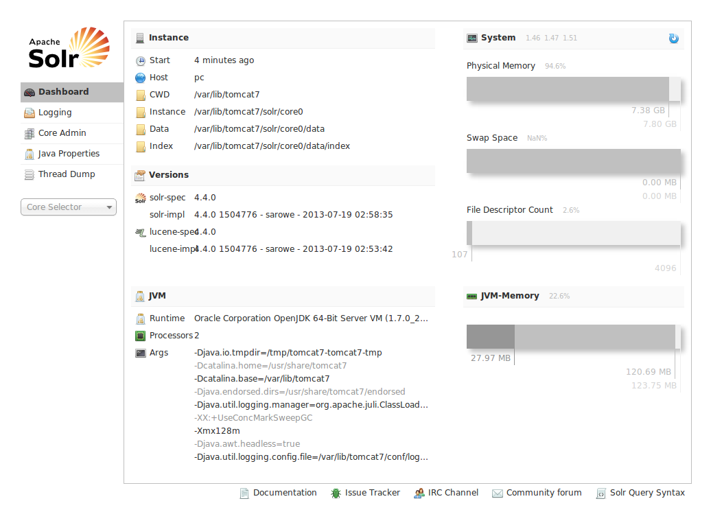The height and width of the screenshot is (512, 711).
Task: Click the Documentation page icon
Action: point(244,493)
